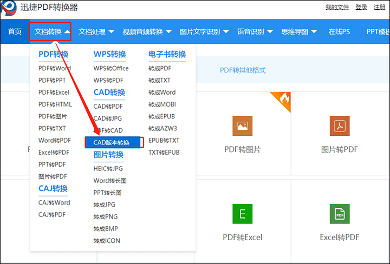Open the 首页 home tab
Image resolution: width=390 pixels, height=264 pixels.
(15, 31)
